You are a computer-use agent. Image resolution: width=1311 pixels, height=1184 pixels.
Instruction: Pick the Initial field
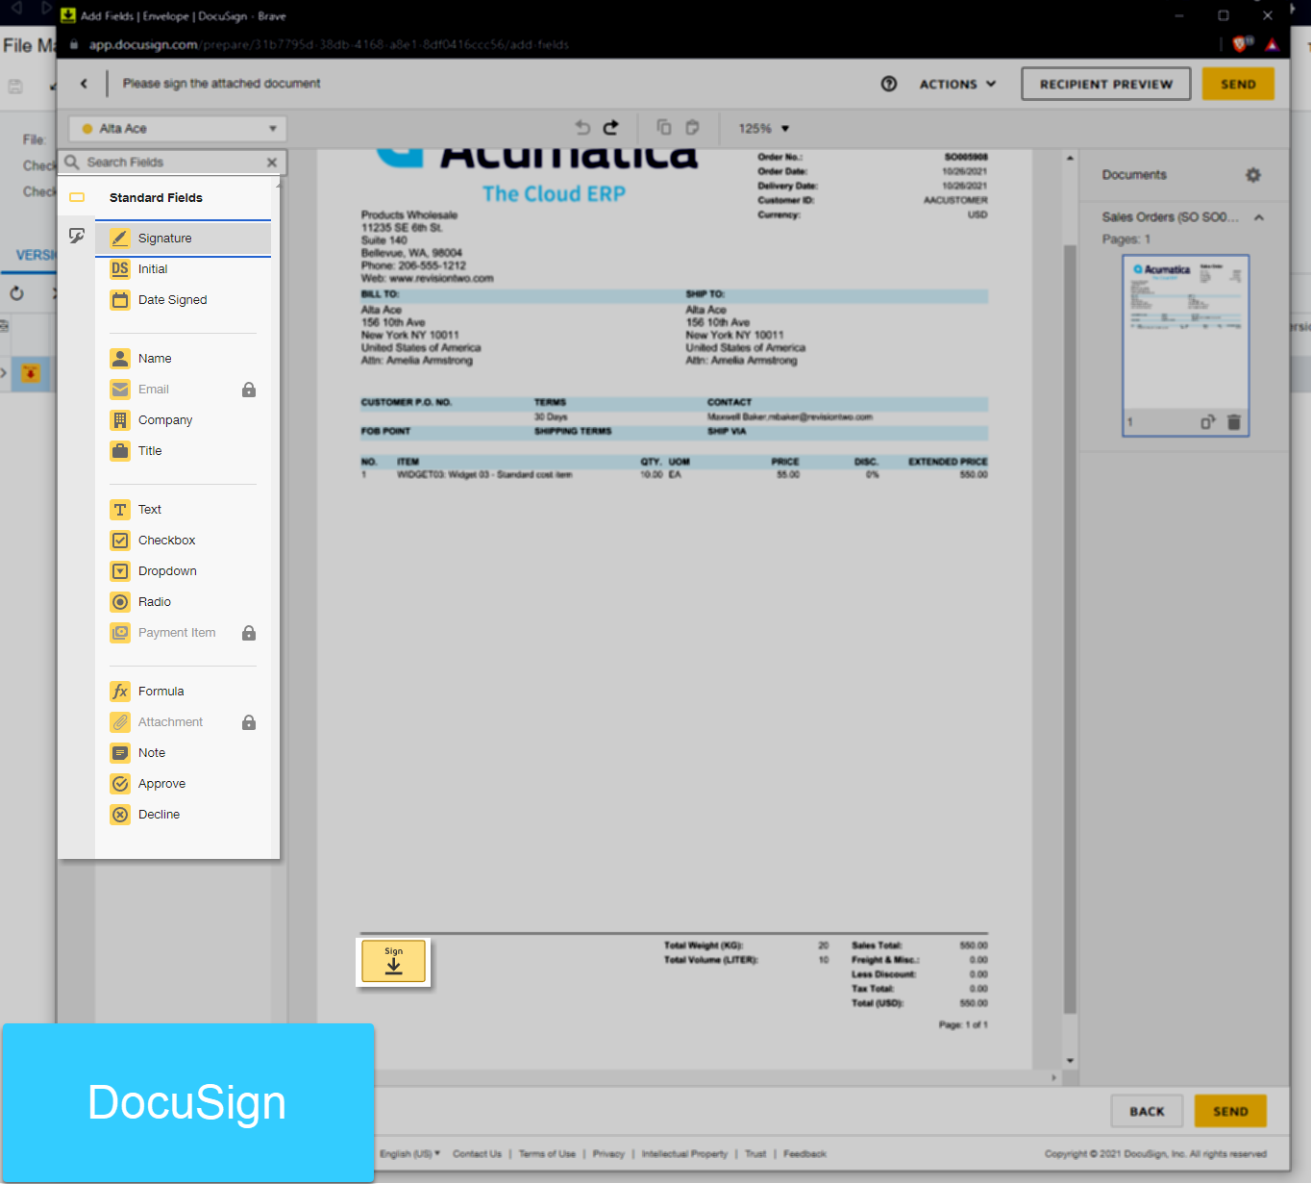183,269
